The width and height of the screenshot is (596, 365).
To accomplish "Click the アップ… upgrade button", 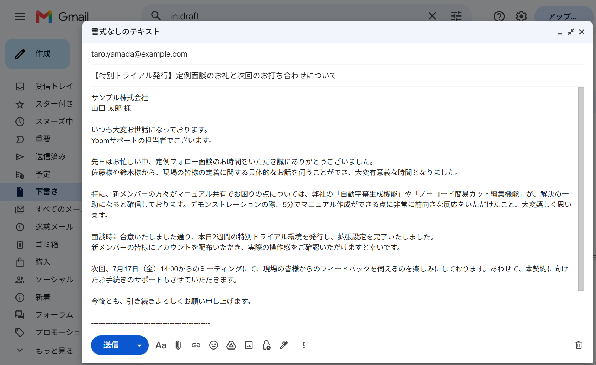I will [564, 16].
